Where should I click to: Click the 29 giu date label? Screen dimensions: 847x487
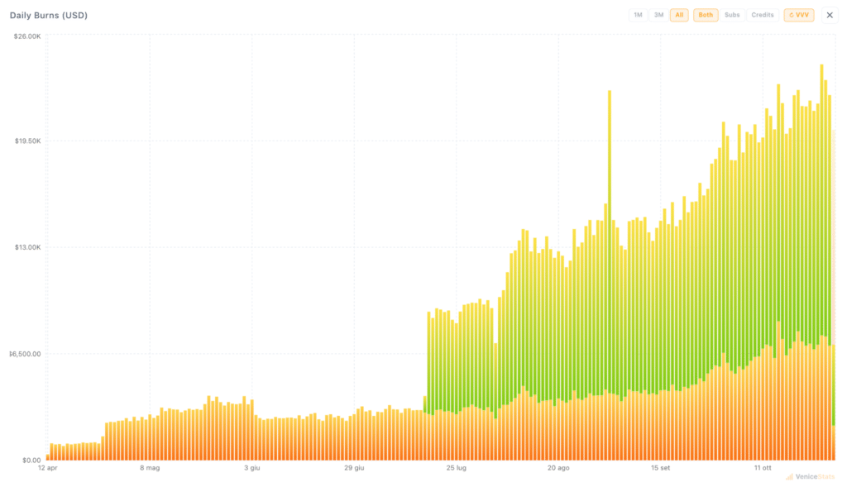click(354, 467)
